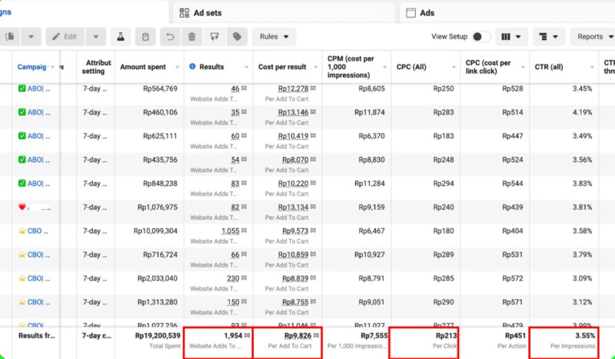Click the Edit button
Screen dimensions: 615x359
pos(65,36)
